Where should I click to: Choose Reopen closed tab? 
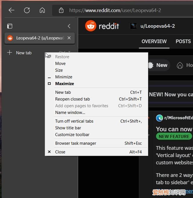(x=72, y=99)
